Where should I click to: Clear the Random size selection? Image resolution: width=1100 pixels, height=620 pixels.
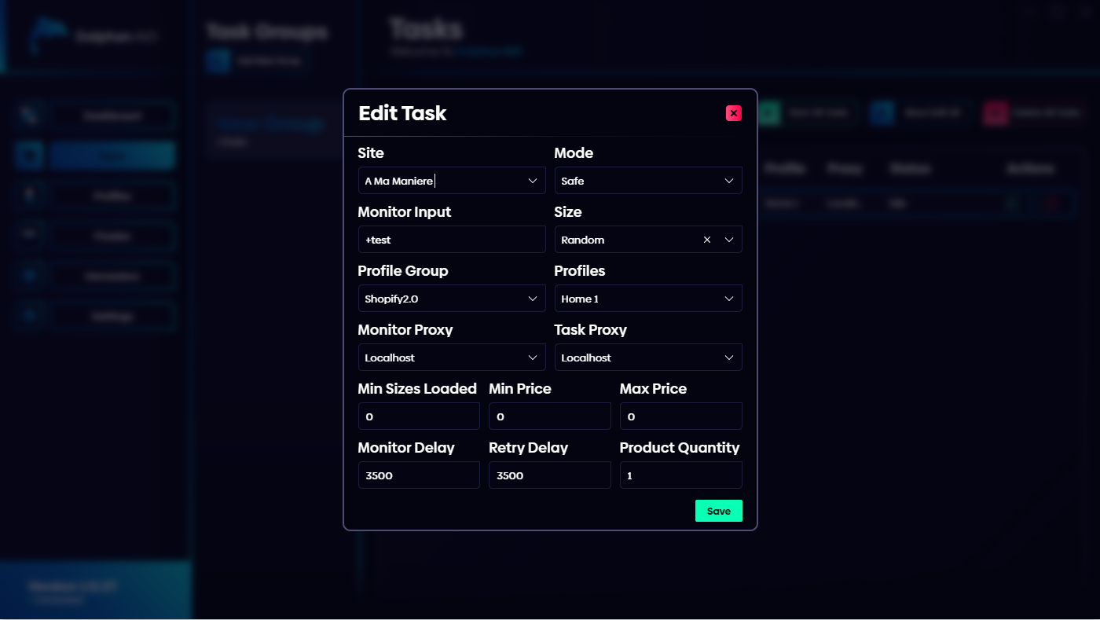[x=706, y=240]
